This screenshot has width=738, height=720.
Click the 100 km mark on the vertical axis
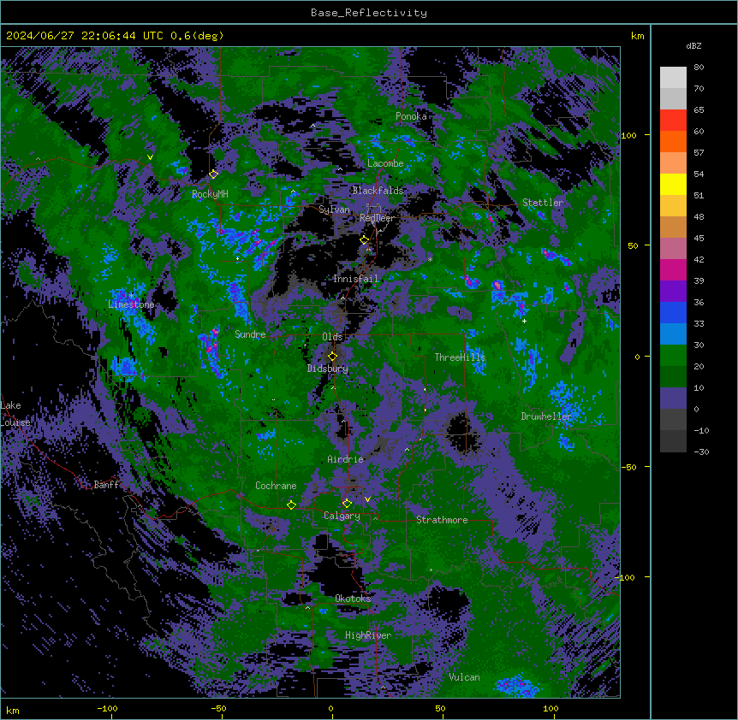point(628,135)
